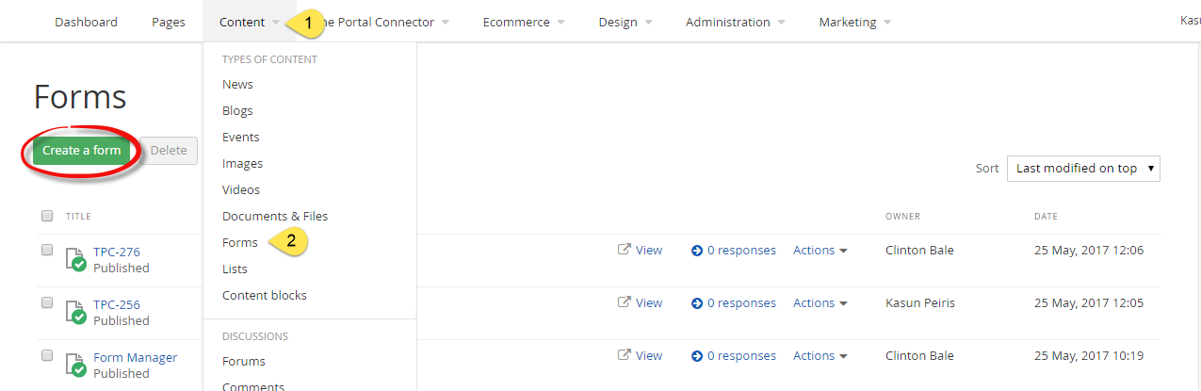Check the TPC-276 row checkbox
This screenshot has height=391, width=1201.
tap(47, 250)
